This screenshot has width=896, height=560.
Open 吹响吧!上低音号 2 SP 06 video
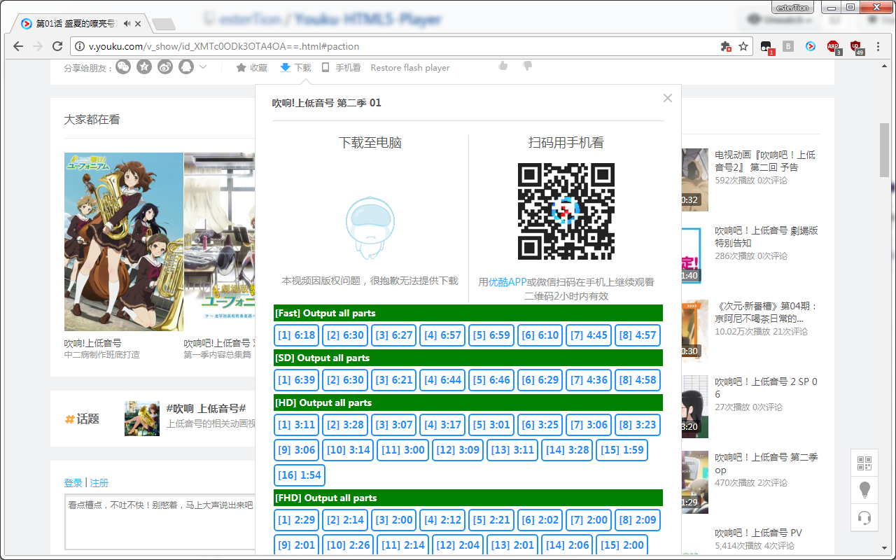point(766,388)
